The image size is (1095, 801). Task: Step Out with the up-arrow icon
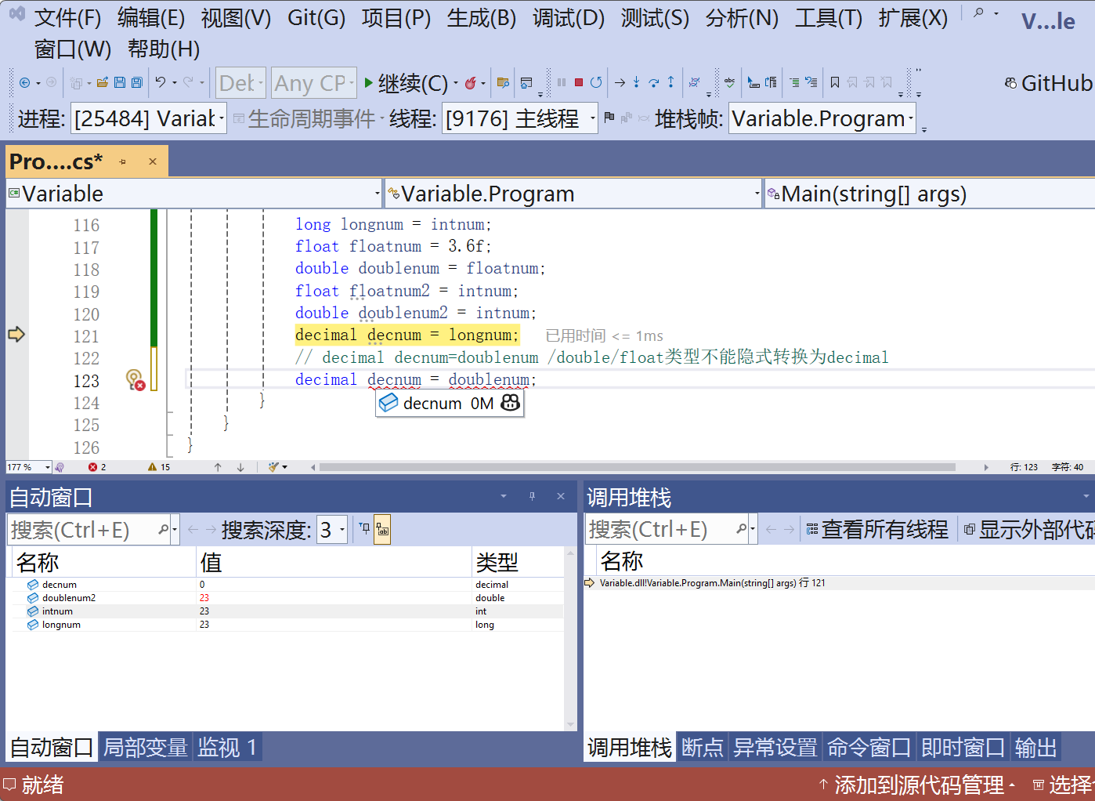(670, 82)
